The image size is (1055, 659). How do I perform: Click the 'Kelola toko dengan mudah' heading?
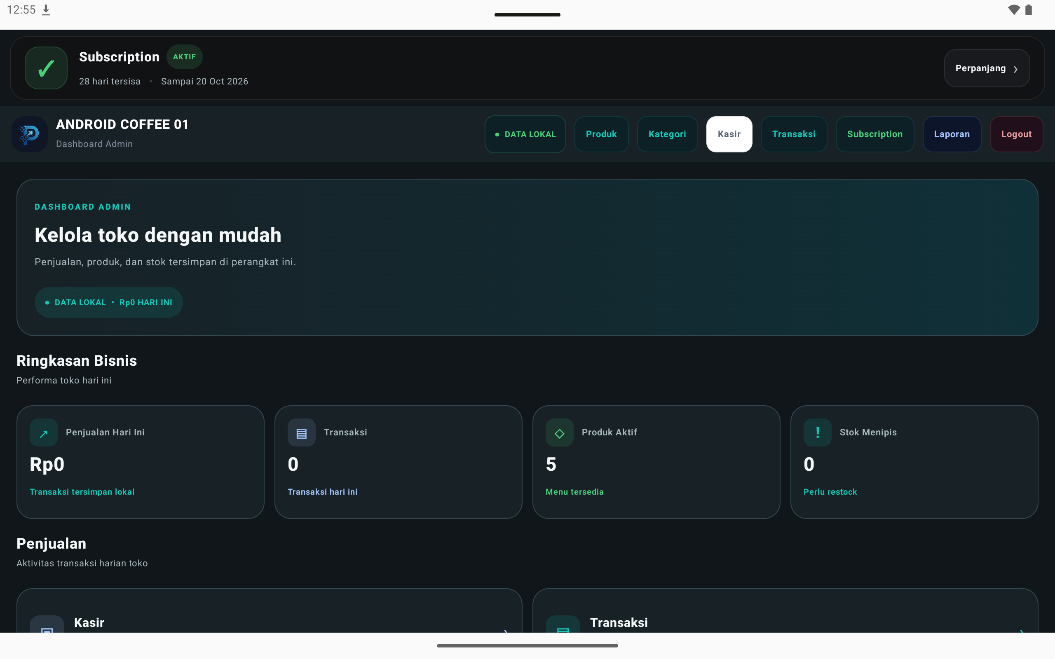coord(158,235)
